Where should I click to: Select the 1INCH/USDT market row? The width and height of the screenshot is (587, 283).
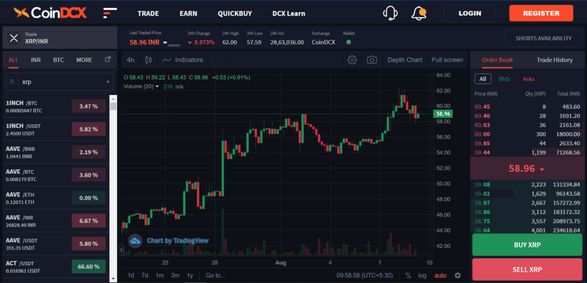point(56,129)
